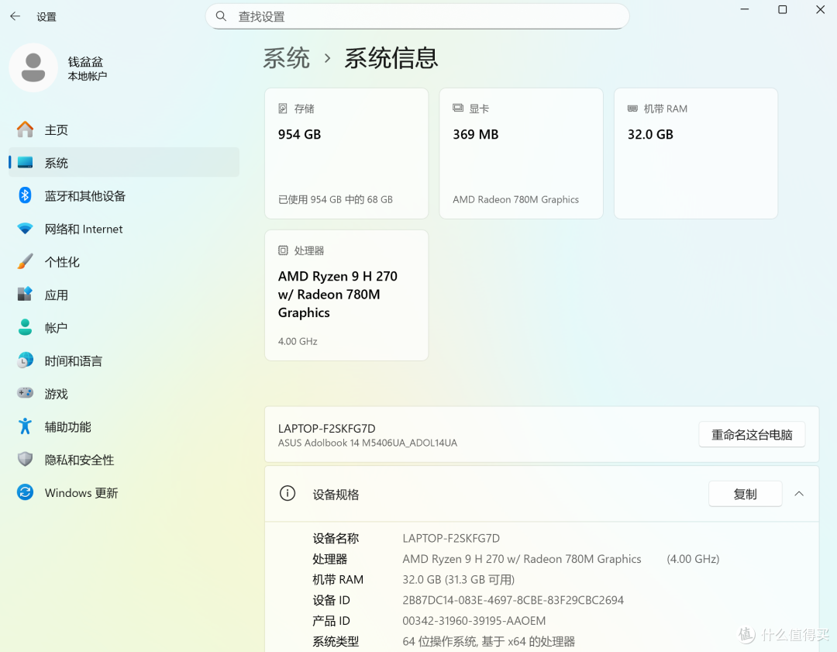Click ASUS Adolbook 14 model text
Screen dimensions: 837x652
click(368, 443)
